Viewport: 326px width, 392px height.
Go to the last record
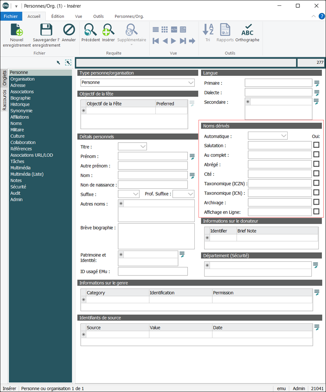point(183,41)
